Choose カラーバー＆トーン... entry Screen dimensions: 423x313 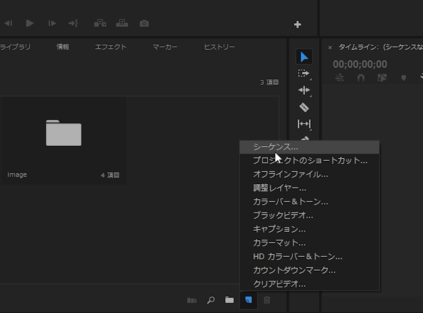[x=309, y=202]
